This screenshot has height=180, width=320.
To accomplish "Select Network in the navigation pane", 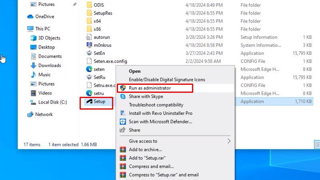I will point(44,114).
